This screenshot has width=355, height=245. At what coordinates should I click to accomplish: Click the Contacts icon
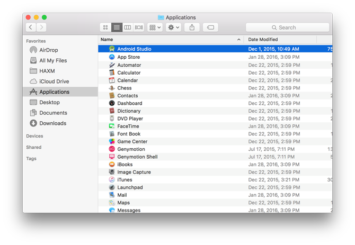pos(112,96)
